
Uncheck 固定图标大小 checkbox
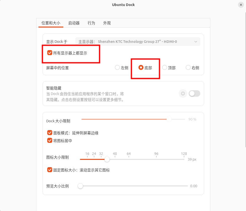click(x=50, y=170)
